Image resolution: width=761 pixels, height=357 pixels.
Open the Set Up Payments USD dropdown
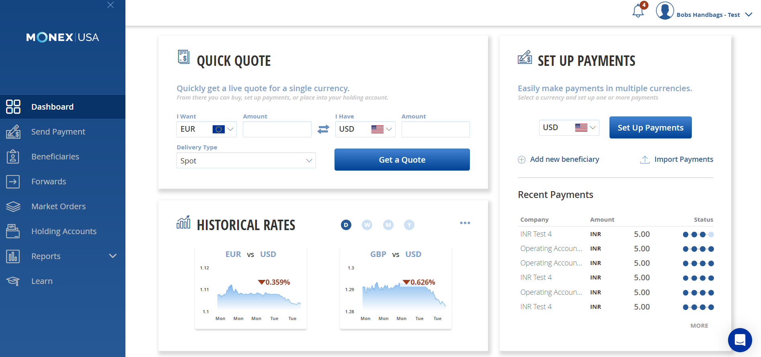(569, 128)
